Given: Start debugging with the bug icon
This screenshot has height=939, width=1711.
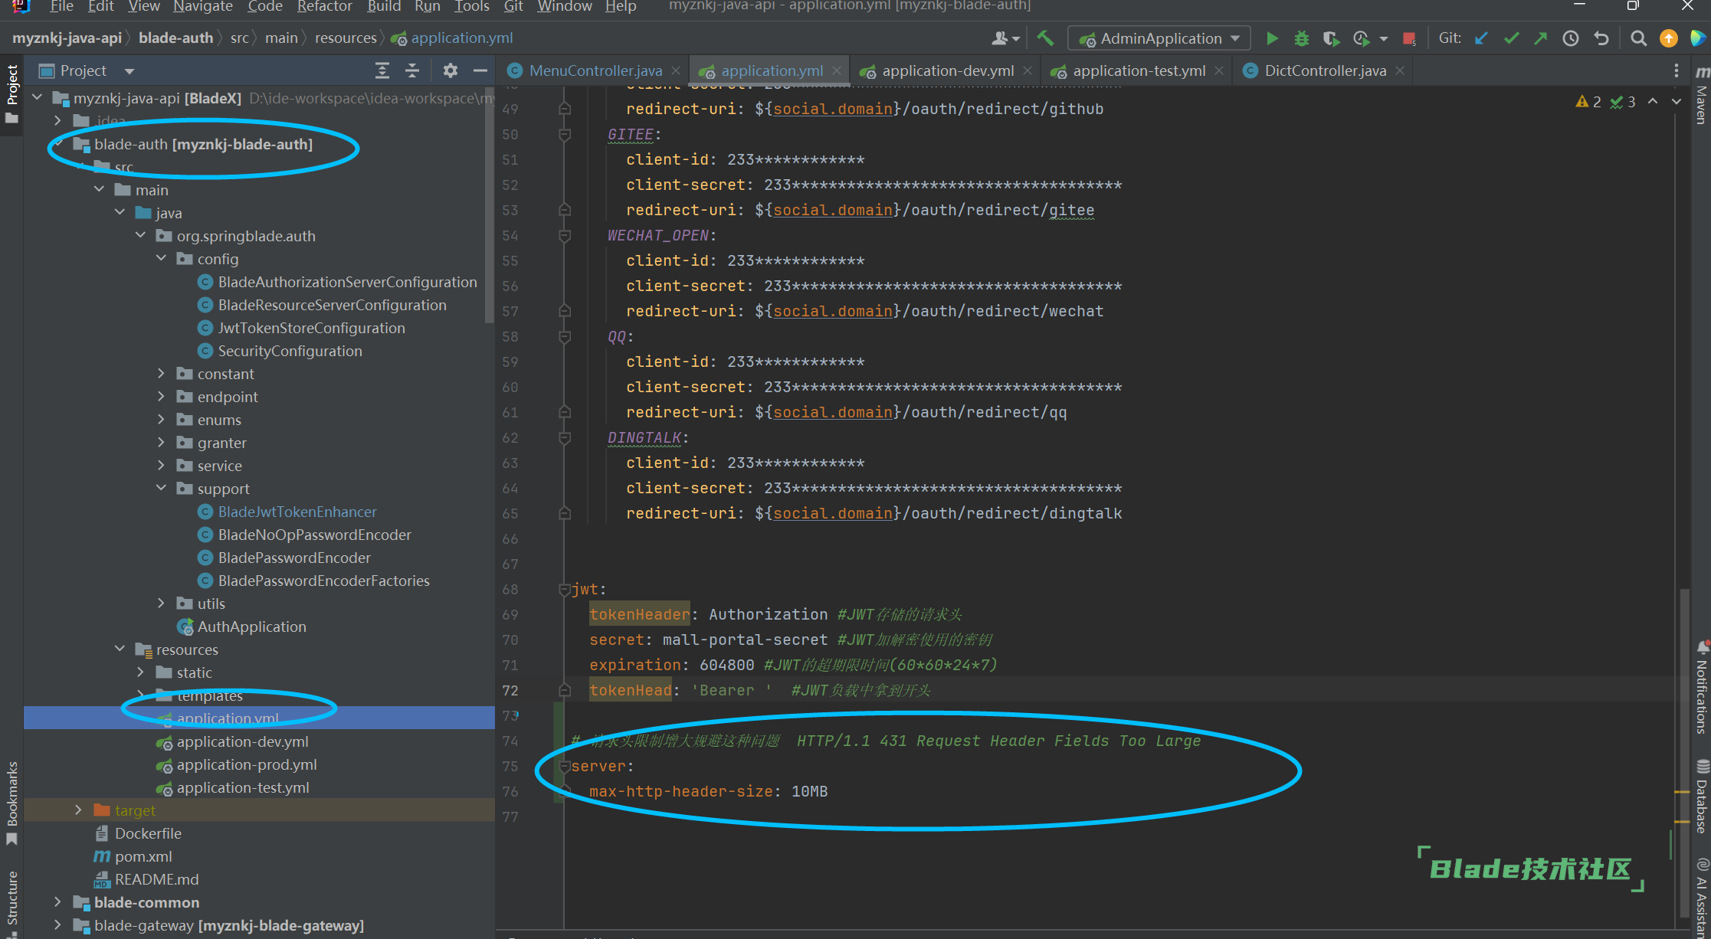Looking at the screenshot, I should point(1301,38).
